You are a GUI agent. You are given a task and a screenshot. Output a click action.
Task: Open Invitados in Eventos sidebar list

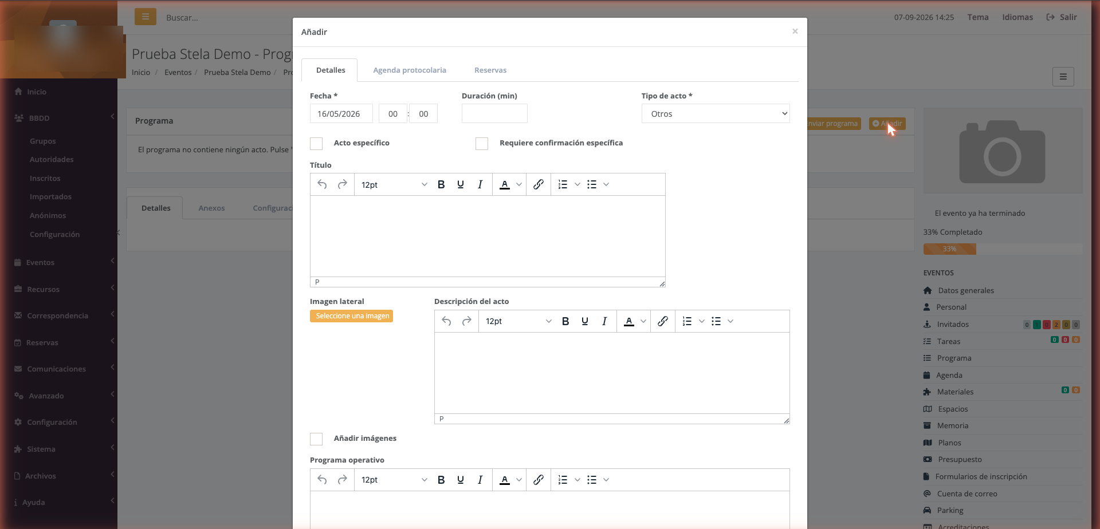(x=953, y=324)
